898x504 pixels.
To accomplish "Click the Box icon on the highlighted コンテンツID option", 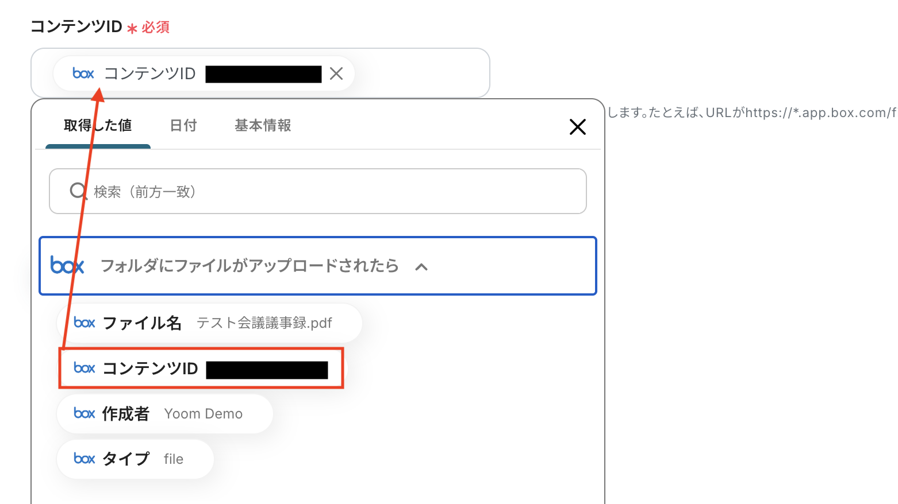I will pyautogui.click(x=85, y=368).
